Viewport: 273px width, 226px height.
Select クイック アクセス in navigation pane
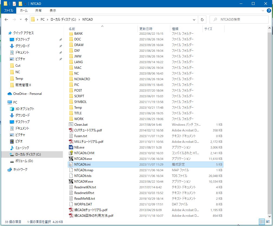(23, 33)
